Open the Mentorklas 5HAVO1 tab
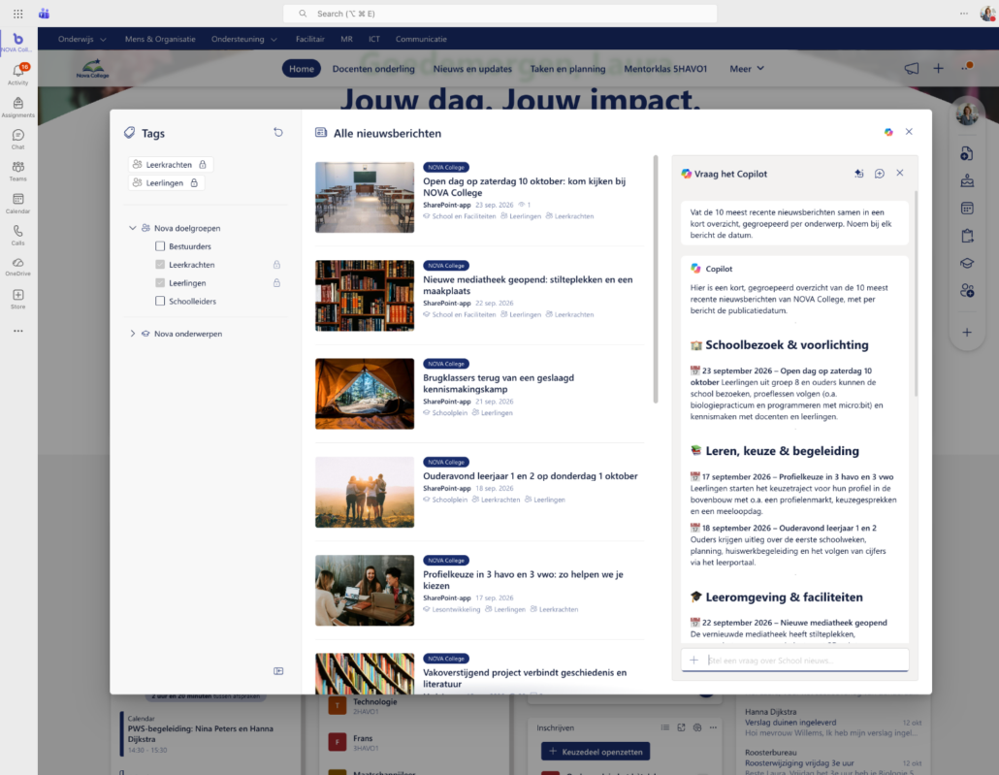Image resolution: width=999 pixels, height=775 pixels. 665,69
